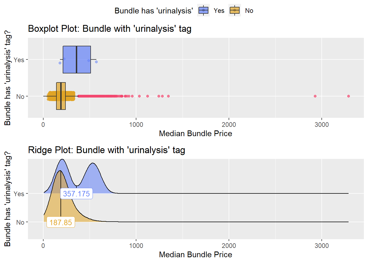Click the second peak of the blue ridge
This screenshot has width=368, height=263.
(x=93, y=163)
